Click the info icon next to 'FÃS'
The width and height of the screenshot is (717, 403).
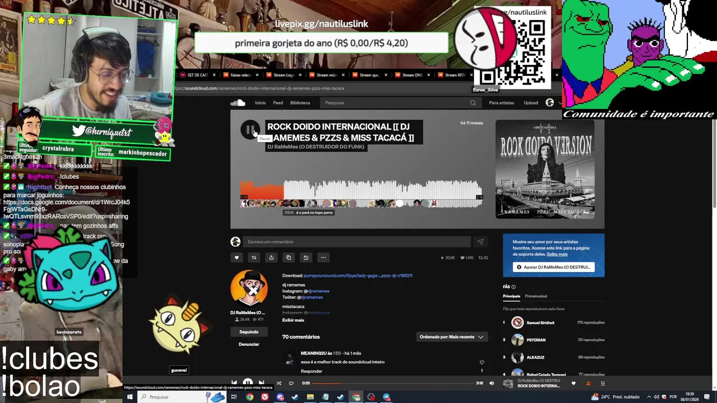(514, 287)
